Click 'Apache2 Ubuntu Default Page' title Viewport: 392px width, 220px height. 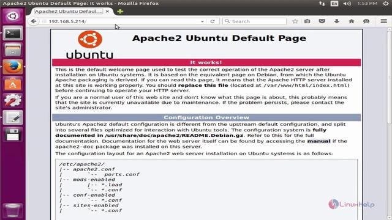[x=219, y=38]
